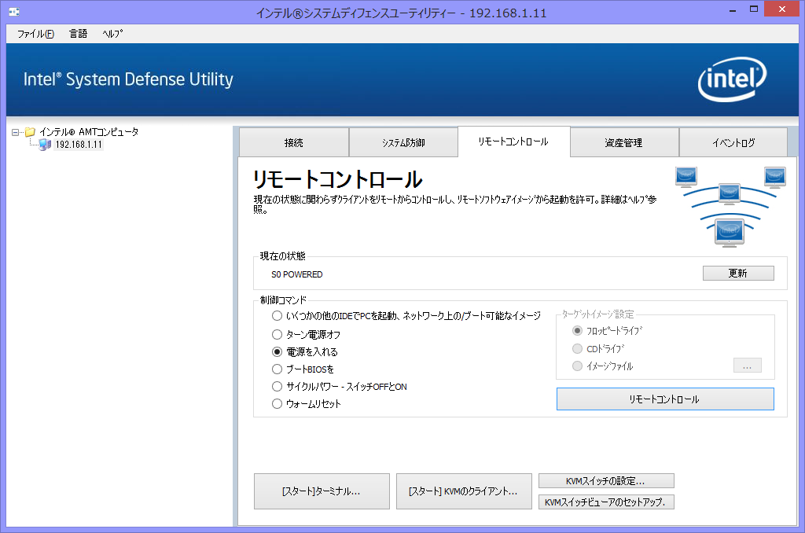The image size is (805, 533).
Task: Click the ... browse button for image file
Action: point(747,366)
